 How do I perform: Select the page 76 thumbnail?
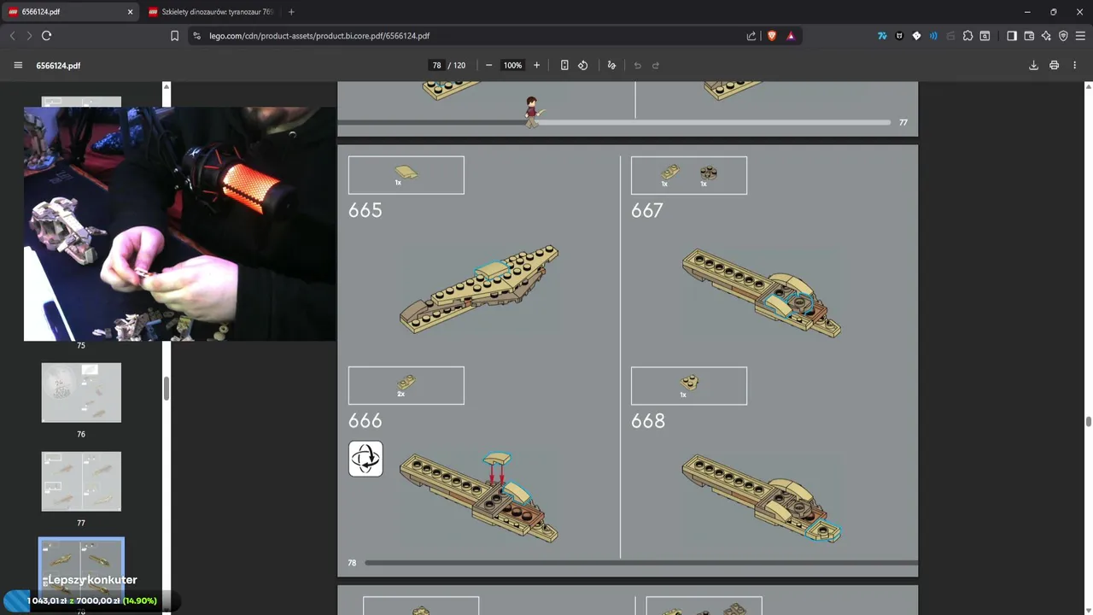click(x=81, y=392)
